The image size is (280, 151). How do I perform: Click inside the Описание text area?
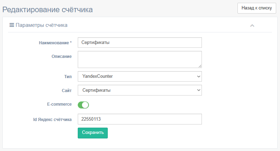click(x=139, y=59)
